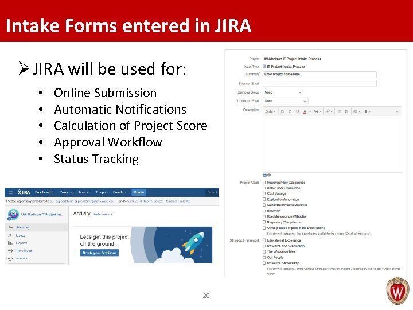413x310 pixels.
Task: Open the Switch view dropdown beside Activity
Action: [103, 214]
